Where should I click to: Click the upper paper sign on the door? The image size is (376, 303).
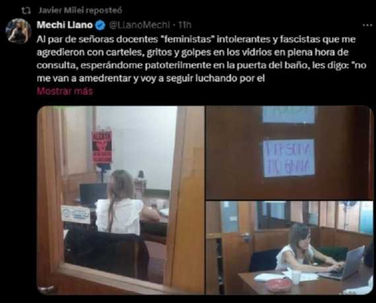click(x=288, y=115)
